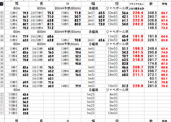This screenshot has width=171, height=122.
Task: Select the red value 231.5
Action: tap(138, 71)
